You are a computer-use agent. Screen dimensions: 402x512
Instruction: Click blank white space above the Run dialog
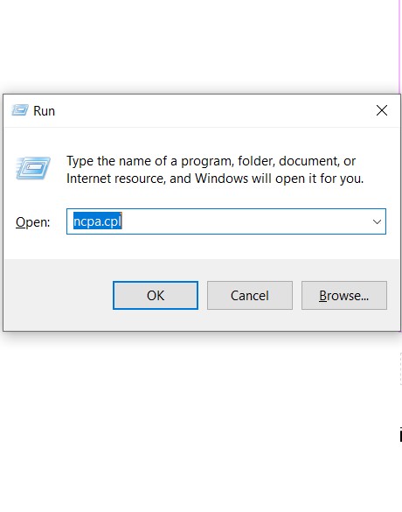pos(196,46)
